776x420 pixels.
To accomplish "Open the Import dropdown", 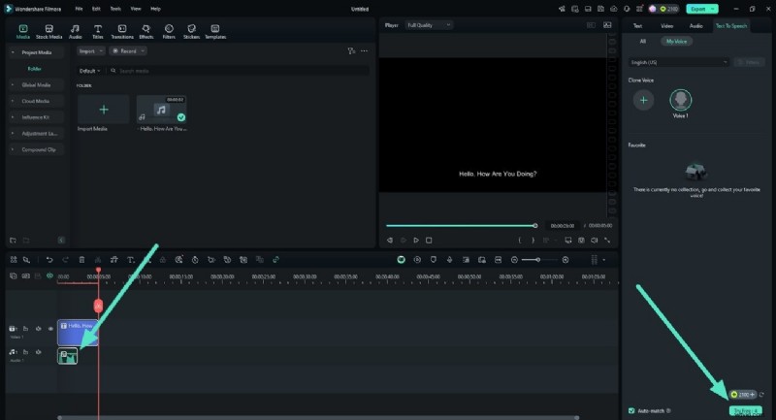I will pos(90,51).
